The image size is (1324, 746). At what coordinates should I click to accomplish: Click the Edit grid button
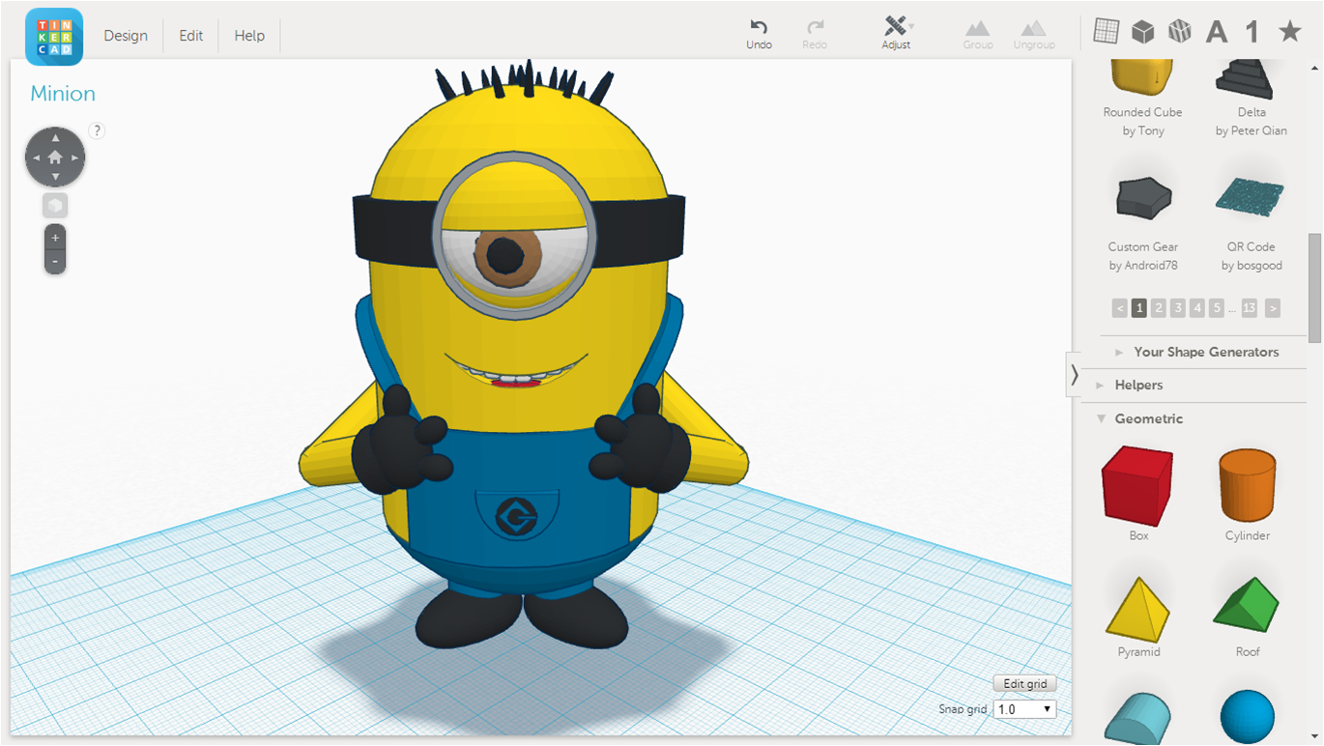pos(1024,684)
